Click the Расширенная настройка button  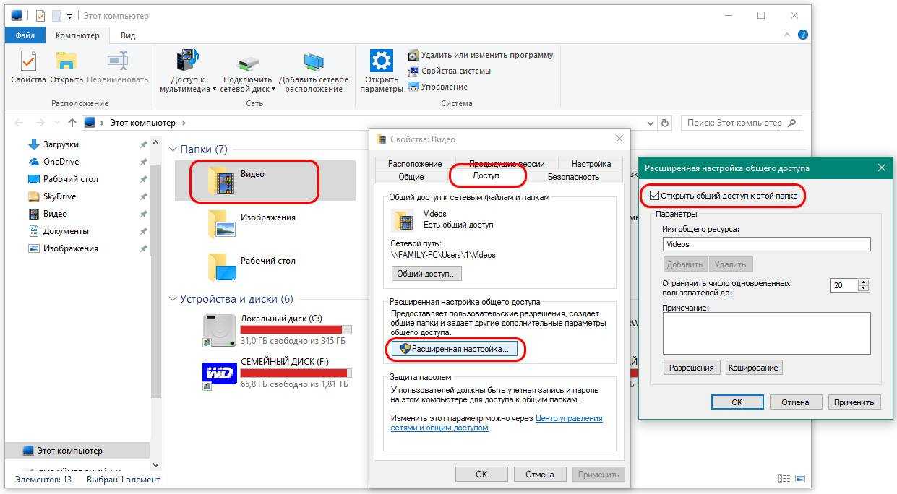coord(455,349)
